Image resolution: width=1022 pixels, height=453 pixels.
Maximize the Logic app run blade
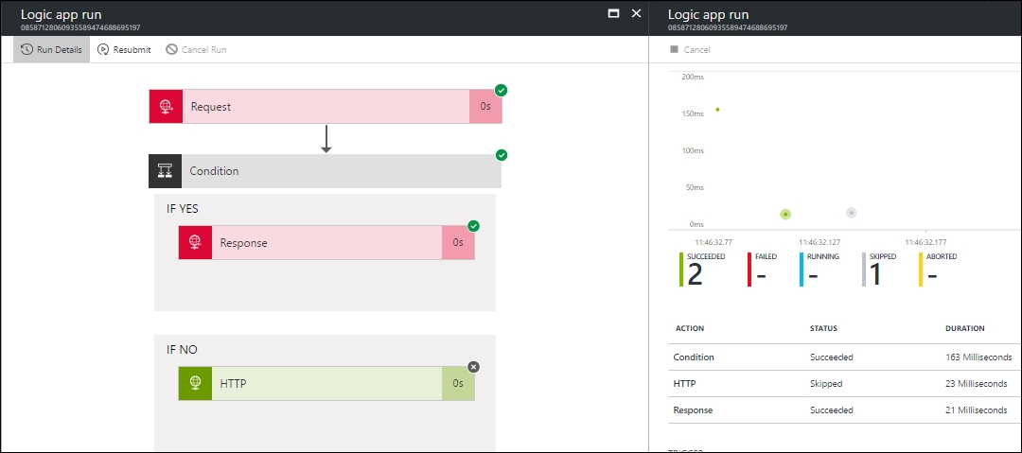[x=613, y=13]
